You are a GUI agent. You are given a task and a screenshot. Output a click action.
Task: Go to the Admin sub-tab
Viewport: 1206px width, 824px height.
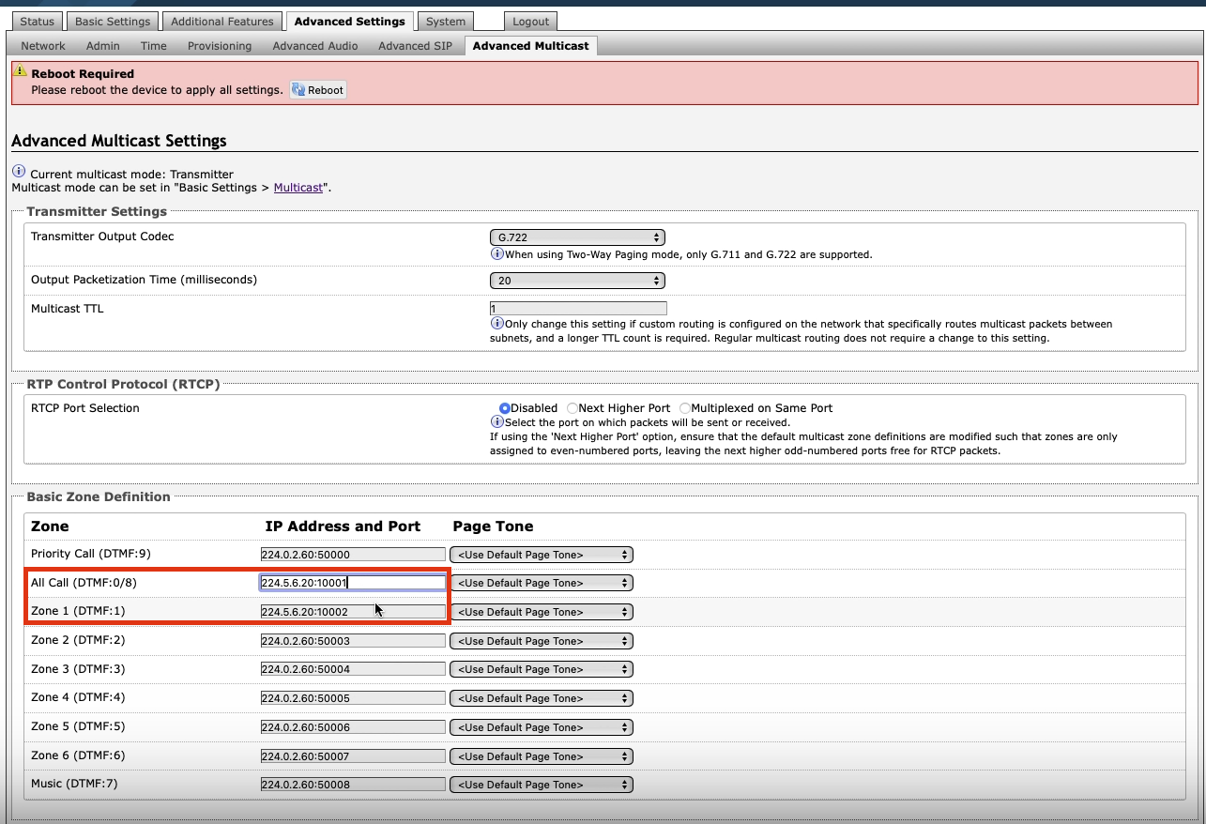[103, 46]
